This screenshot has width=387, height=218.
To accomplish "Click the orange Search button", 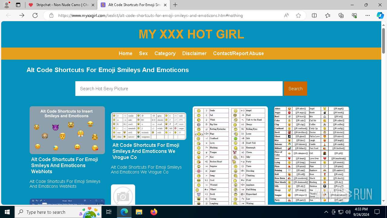I will point(295,89).
